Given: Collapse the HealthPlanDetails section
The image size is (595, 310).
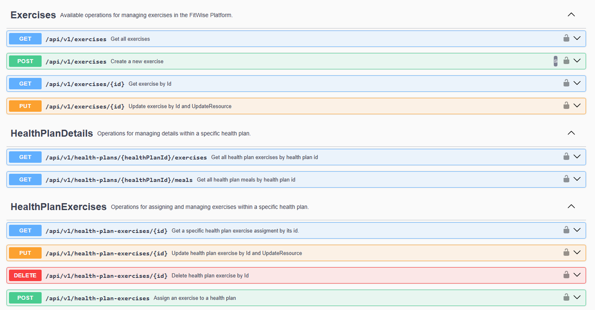Looking at the screenshot, I should 571,133.
